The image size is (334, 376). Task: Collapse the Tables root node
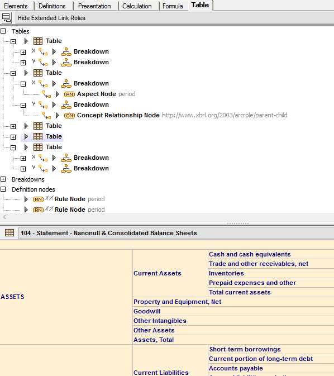(x=3, y=31)
